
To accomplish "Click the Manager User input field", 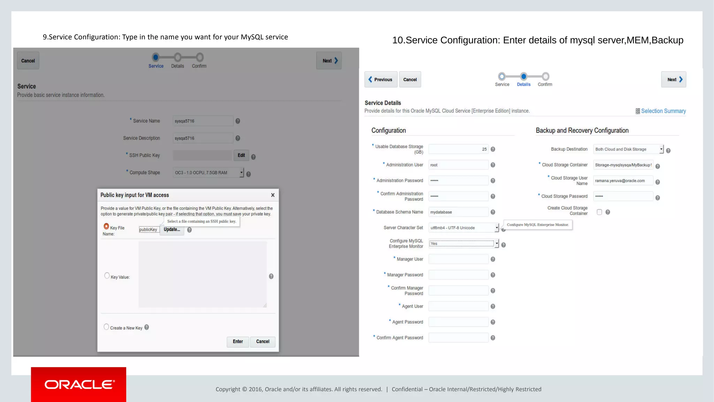I will point(458,259).
